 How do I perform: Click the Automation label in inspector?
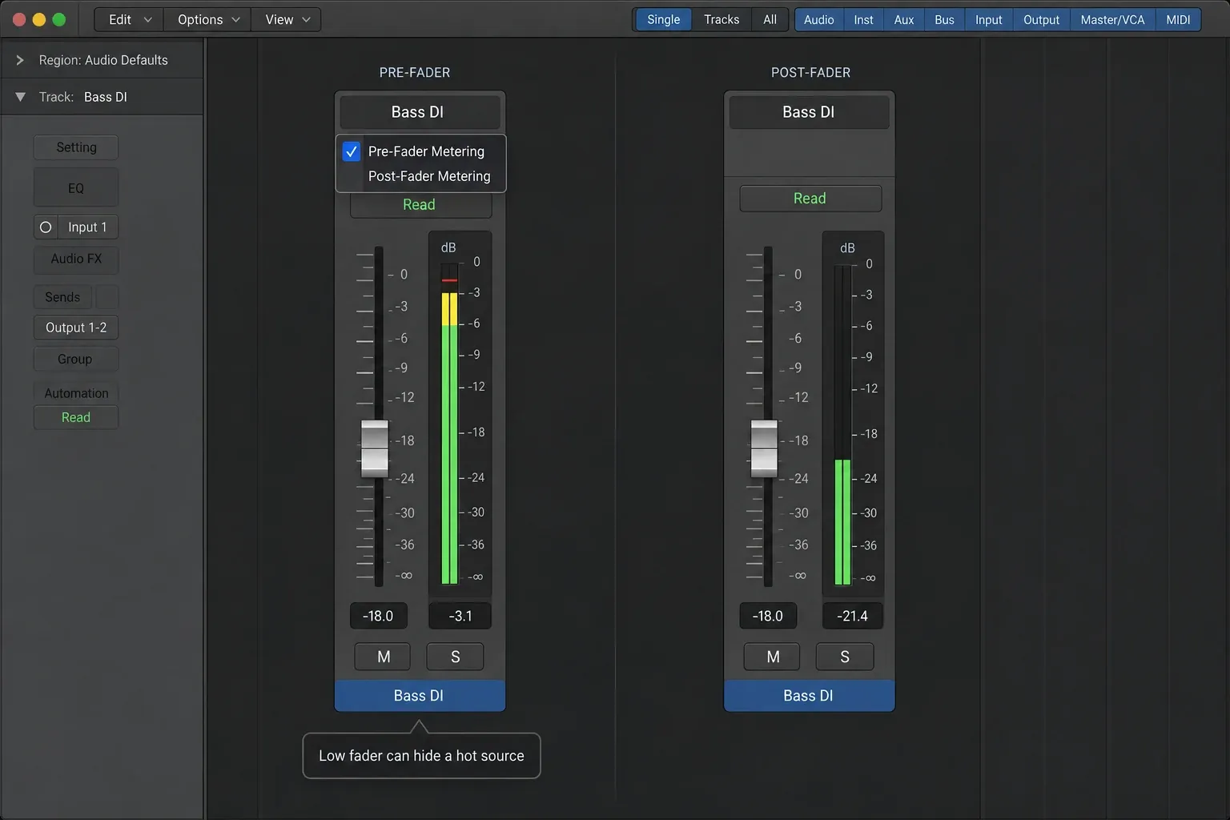click(76, 393)
